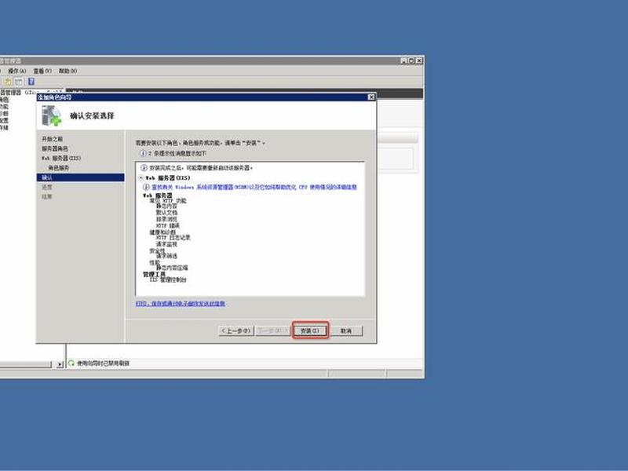Click the 进度 wizard step
This screenshot has width=628, height=471.
point(47,187)
